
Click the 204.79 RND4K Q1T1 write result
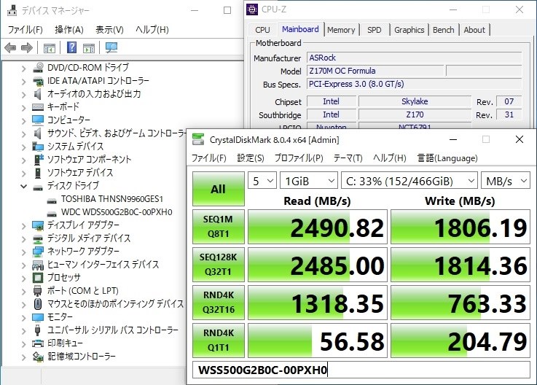(460, 341)
